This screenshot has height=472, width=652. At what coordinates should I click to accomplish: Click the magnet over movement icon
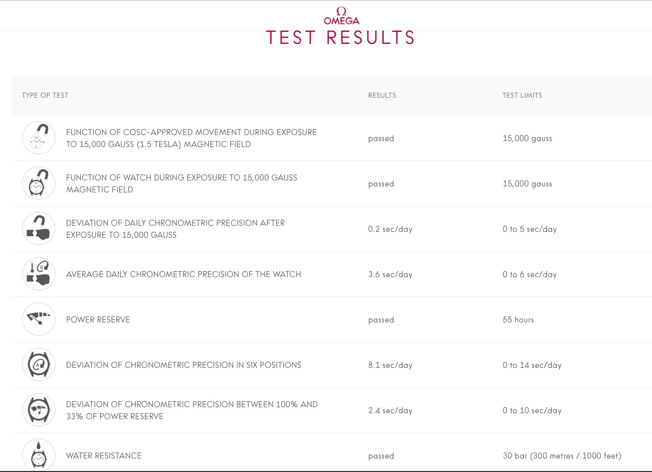pyautogui.click(x=39, y=138)
